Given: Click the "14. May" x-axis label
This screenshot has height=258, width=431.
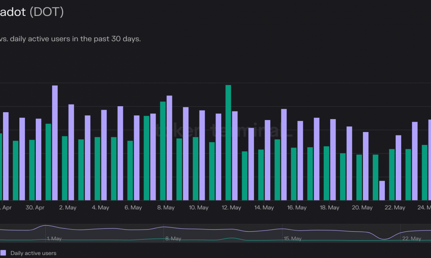Looking at the screenshot, I should [x=264, y=208].
